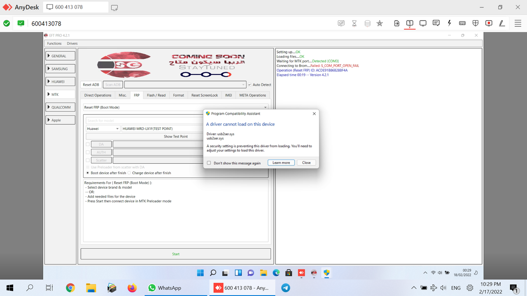Click the AnyDesk hourglass icon

pyautogui.click(x=354, y=23)
